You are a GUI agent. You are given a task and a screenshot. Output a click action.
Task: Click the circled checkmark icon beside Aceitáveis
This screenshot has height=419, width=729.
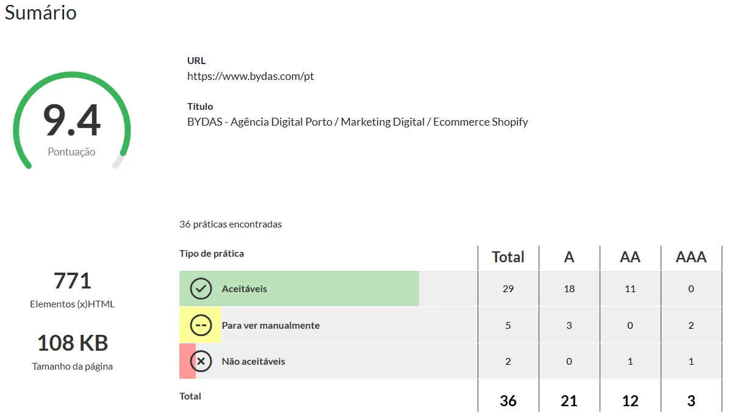coord(201,288)
